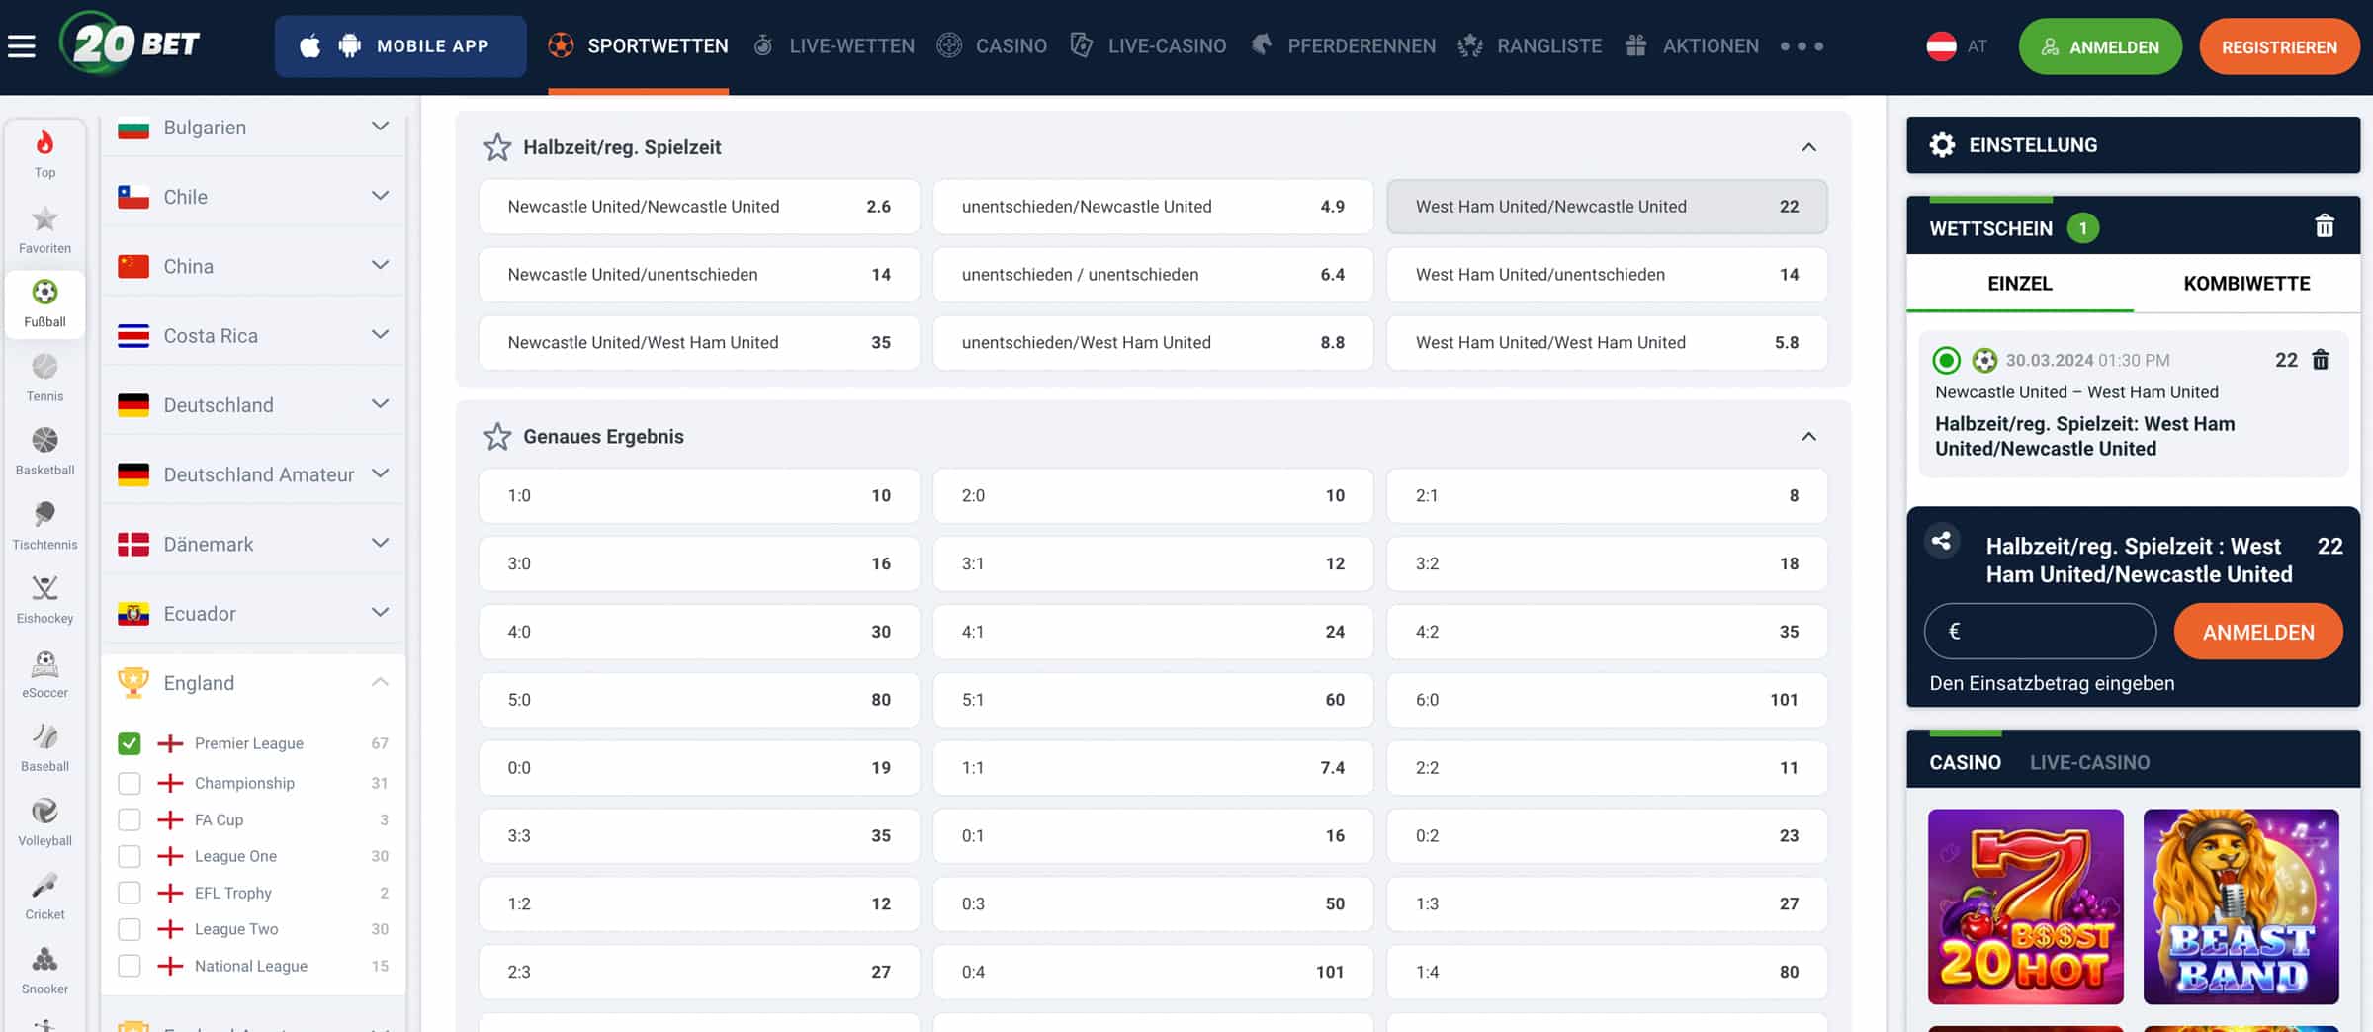Click the Registrieren button
The height and width of the screenshot is (1032, 2373).
(x=2279, y=46)
